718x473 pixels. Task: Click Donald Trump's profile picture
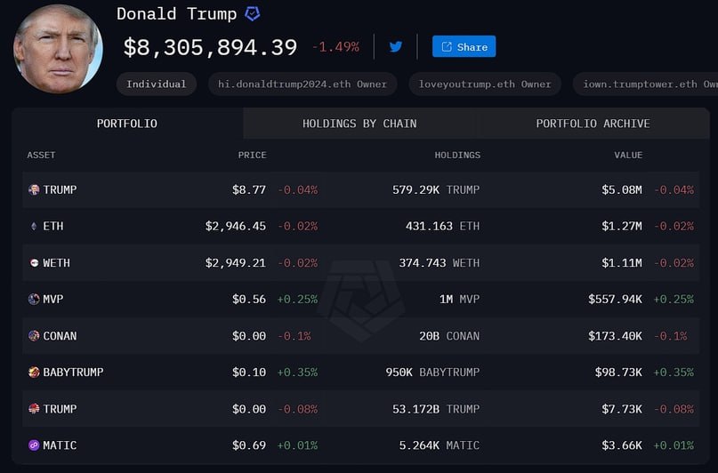(59, 48)
